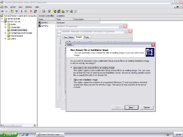Select 'Associate a new answer file' option
Image resolution: width=183 pixels, height=137 pixels.
[71, 68]
